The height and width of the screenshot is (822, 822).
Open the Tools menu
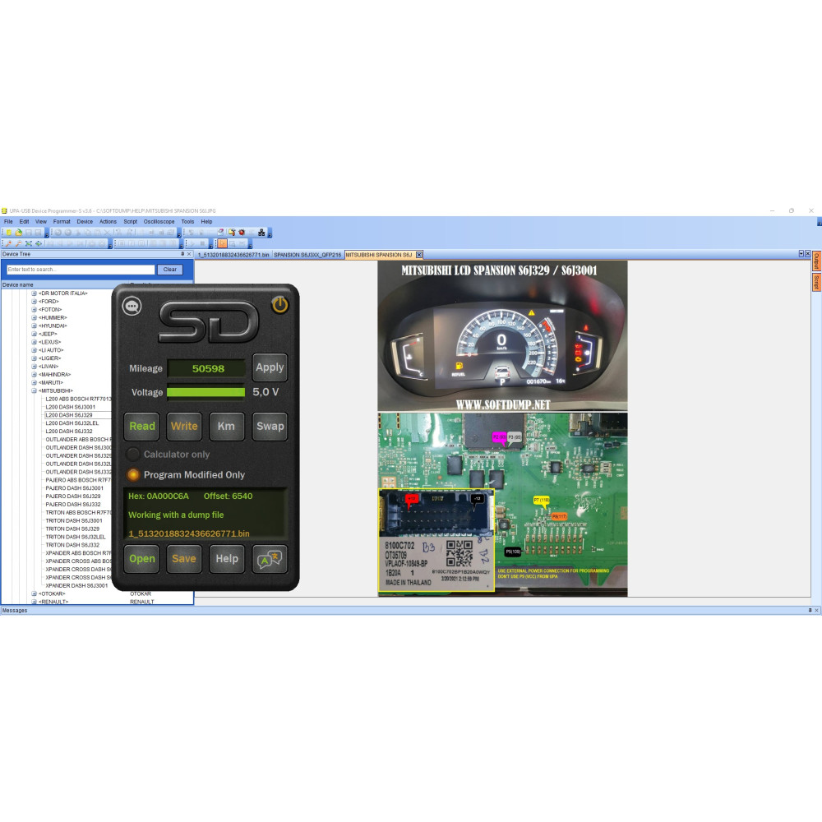pos(187,221)
